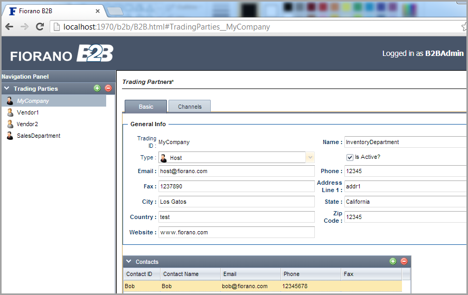Click the Vendor1 partner icon
The height and width of the screenshot is (295, 468).
pos(10,112)
